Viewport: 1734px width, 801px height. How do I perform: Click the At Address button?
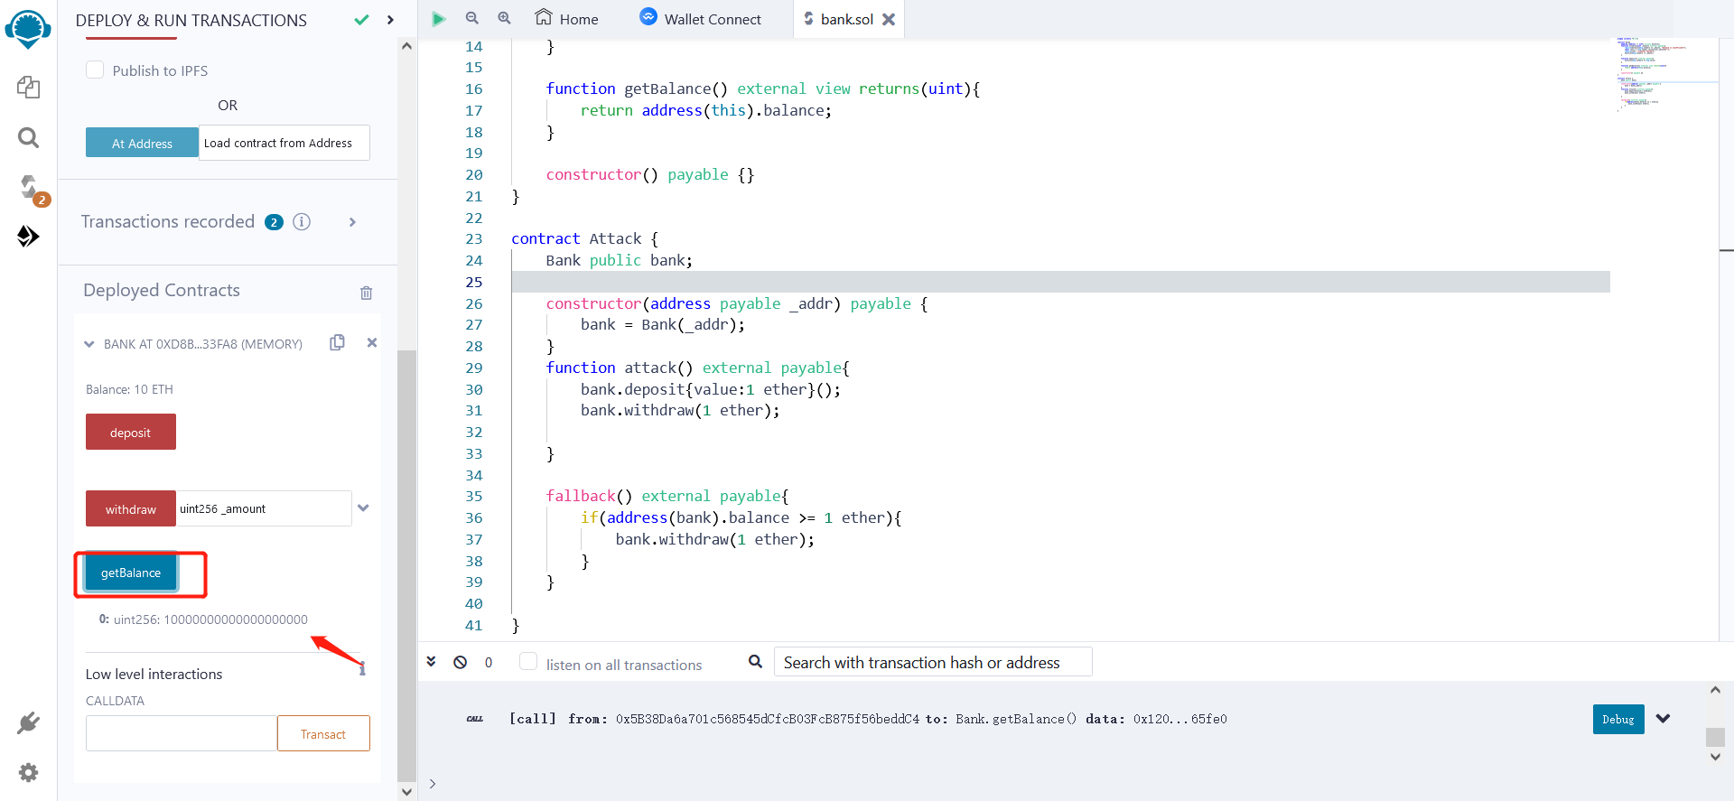(x=142, y=143)
